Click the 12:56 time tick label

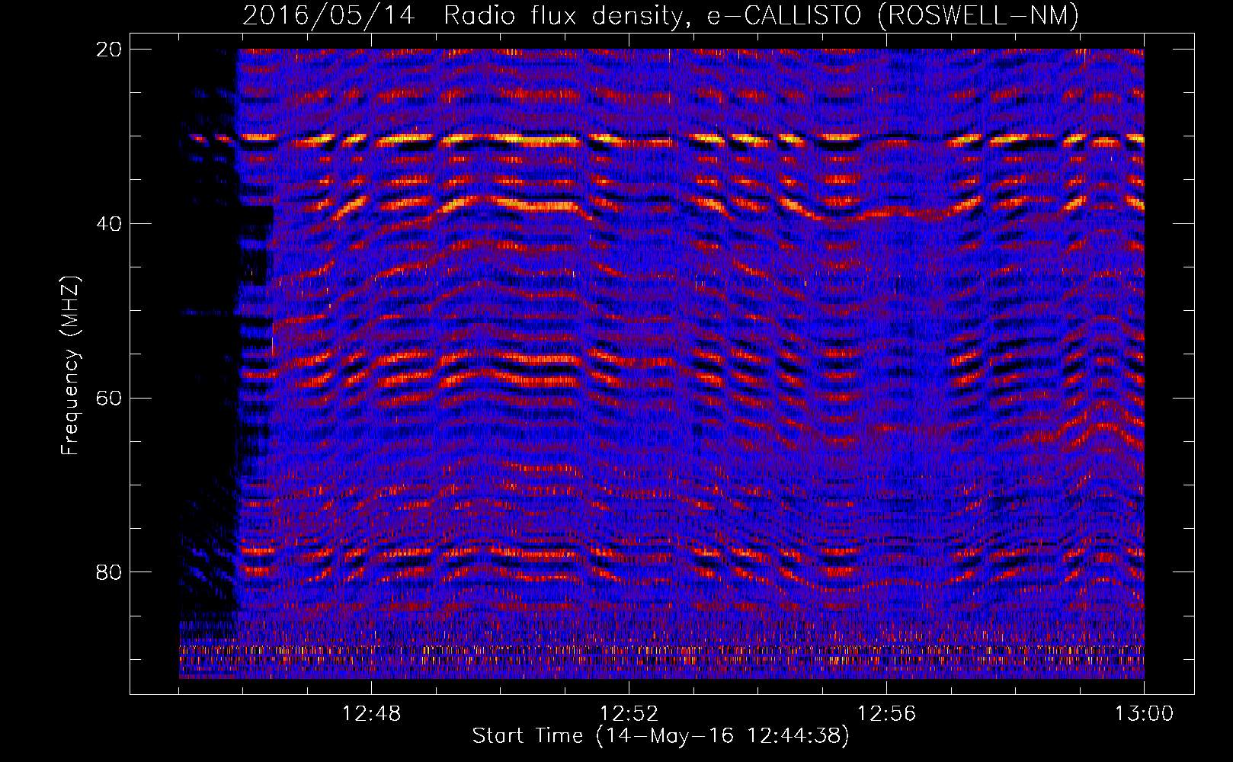click(887, 714)
